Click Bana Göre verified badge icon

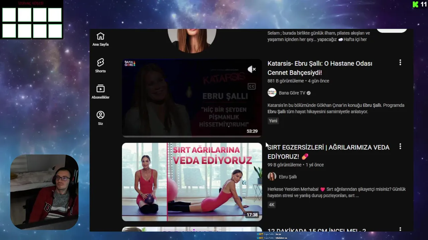[309, 93]
